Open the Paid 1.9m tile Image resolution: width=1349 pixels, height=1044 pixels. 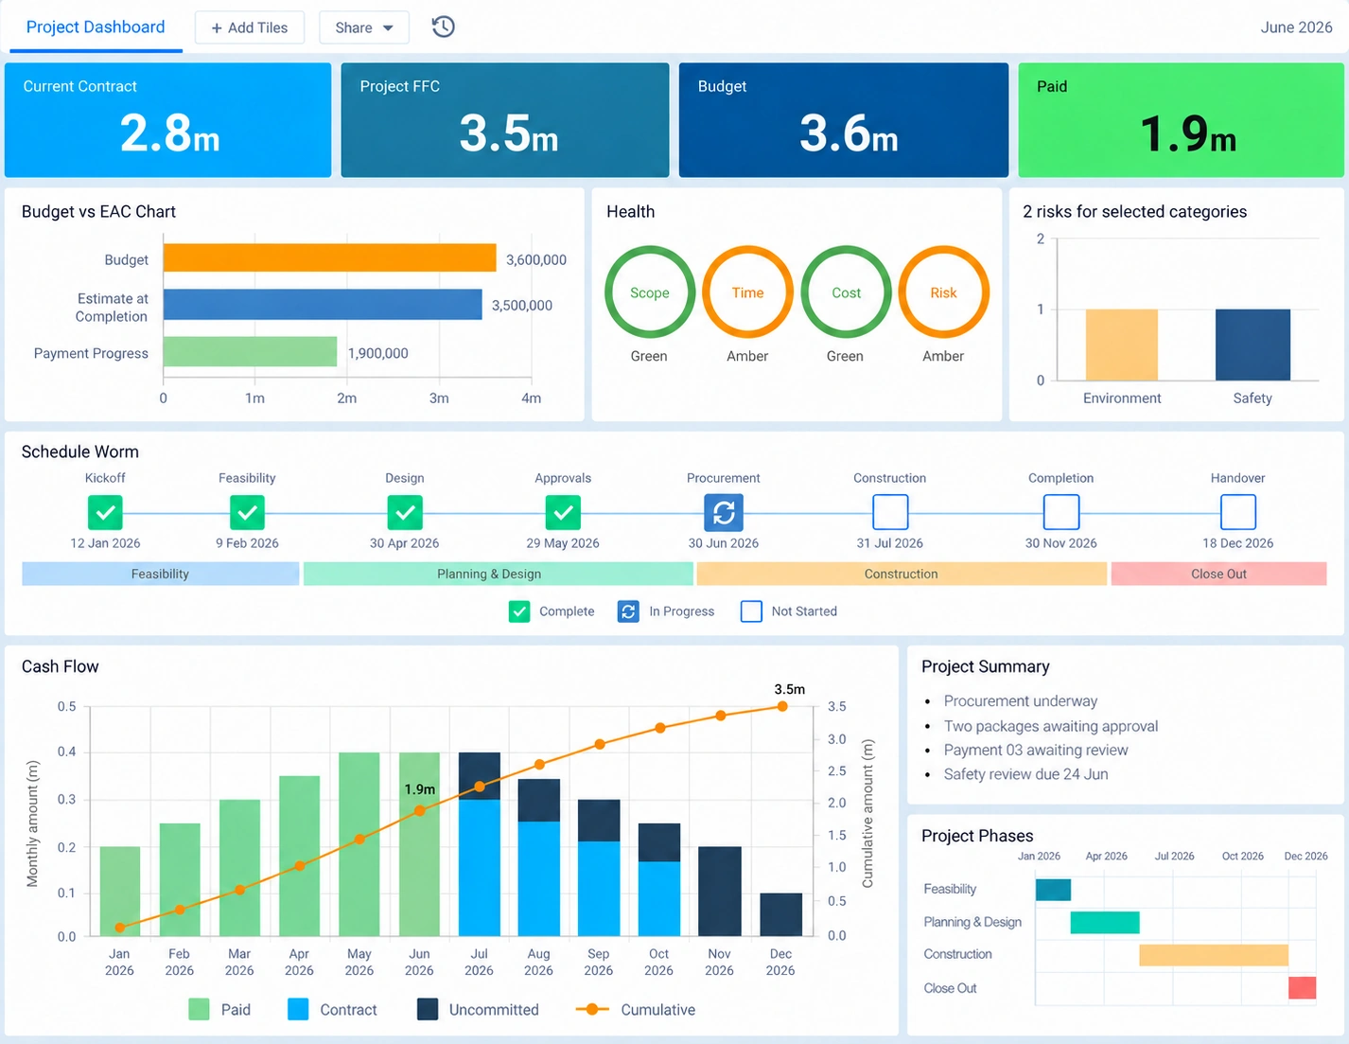pyautogui.click(x=1182, y=120)
